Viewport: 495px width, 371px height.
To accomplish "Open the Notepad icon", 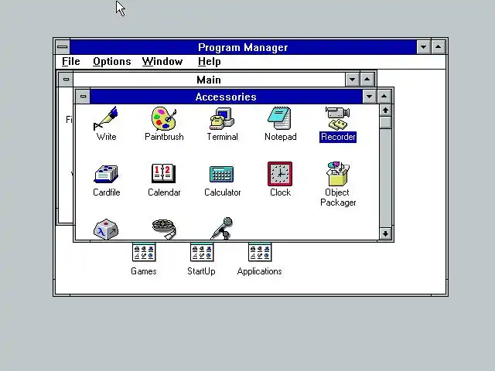I will (280, 118).
